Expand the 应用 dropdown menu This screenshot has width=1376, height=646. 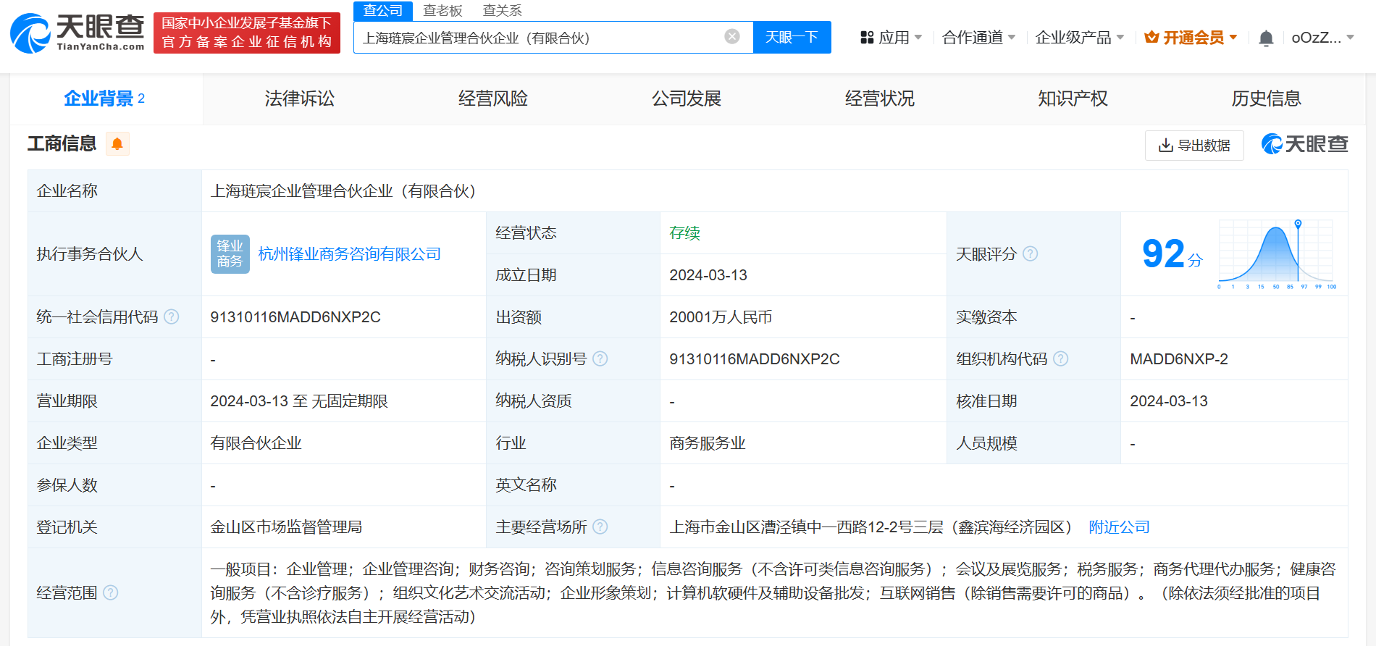point(891,38)
